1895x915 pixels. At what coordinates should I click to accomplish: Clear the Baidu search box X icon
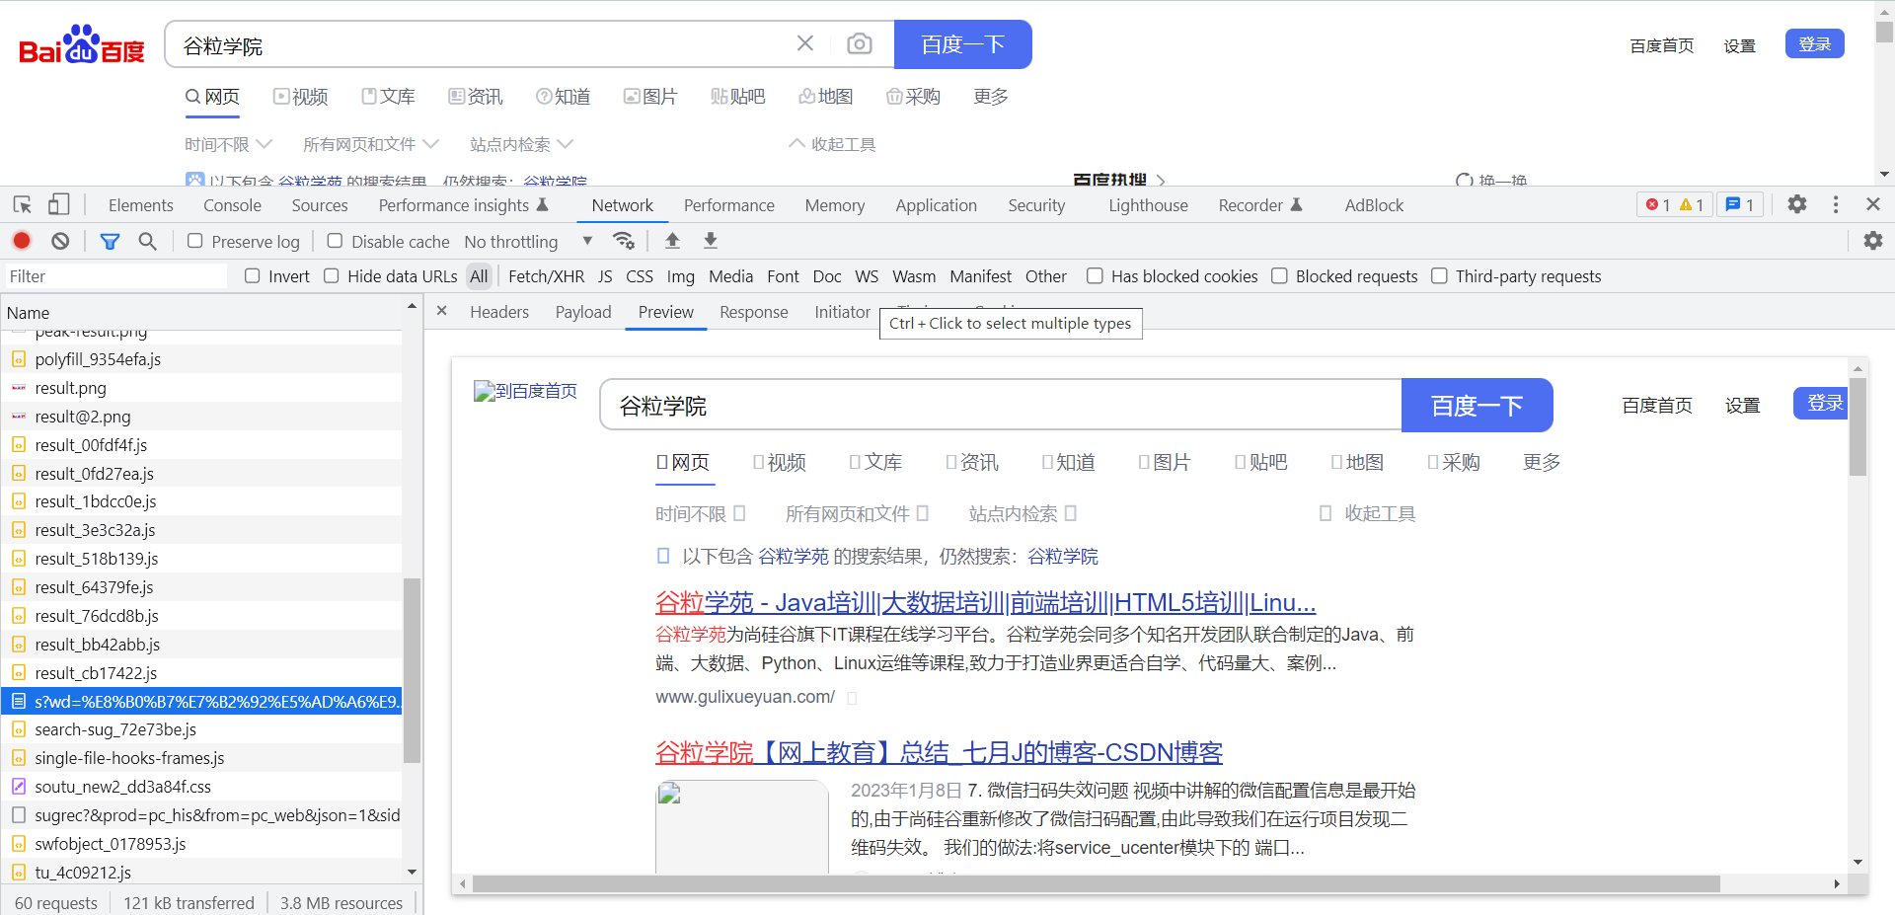pyautogui.click(x=805, y=43)
